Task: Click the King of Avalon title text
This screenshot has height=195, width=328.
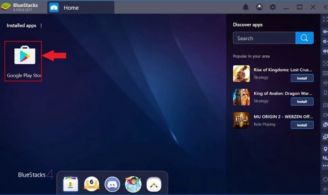Action: (x=283, y=93)
